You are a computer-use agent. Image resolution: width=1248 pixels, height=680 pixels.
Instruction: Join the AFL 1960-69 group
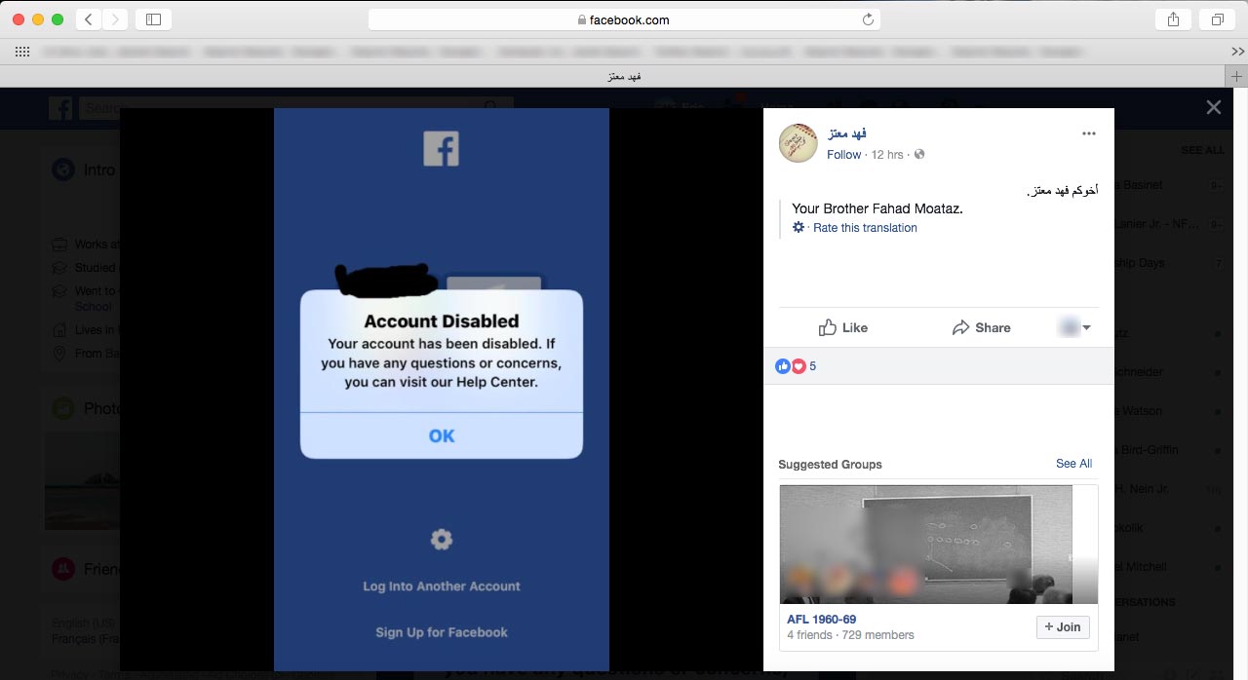[x=1062, y=626]
